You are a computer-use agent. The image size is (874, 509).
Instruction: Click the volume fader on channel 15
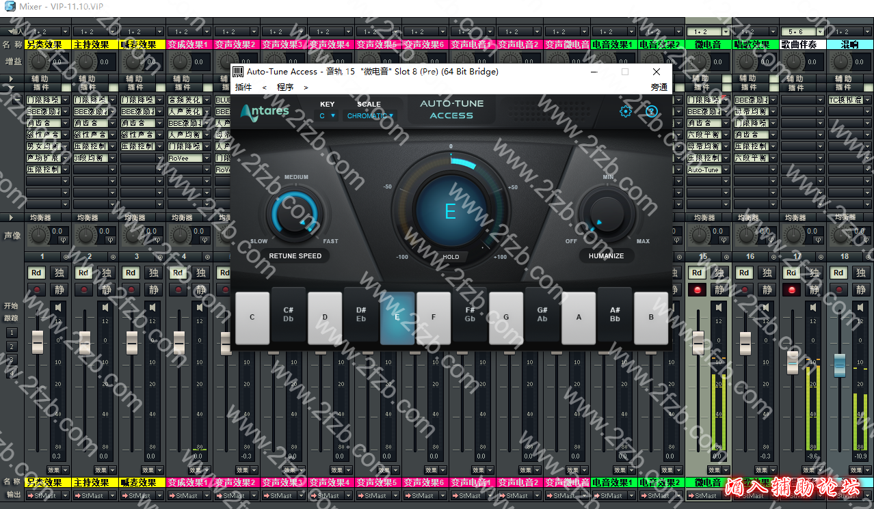tap(698, 342)
